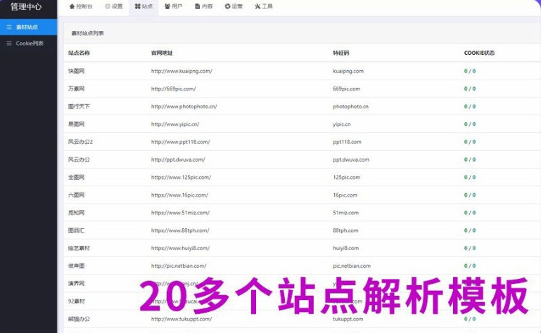Select the 图行天下 site name
The width and height of the screenshot is (541, 333).
[79, 107]
